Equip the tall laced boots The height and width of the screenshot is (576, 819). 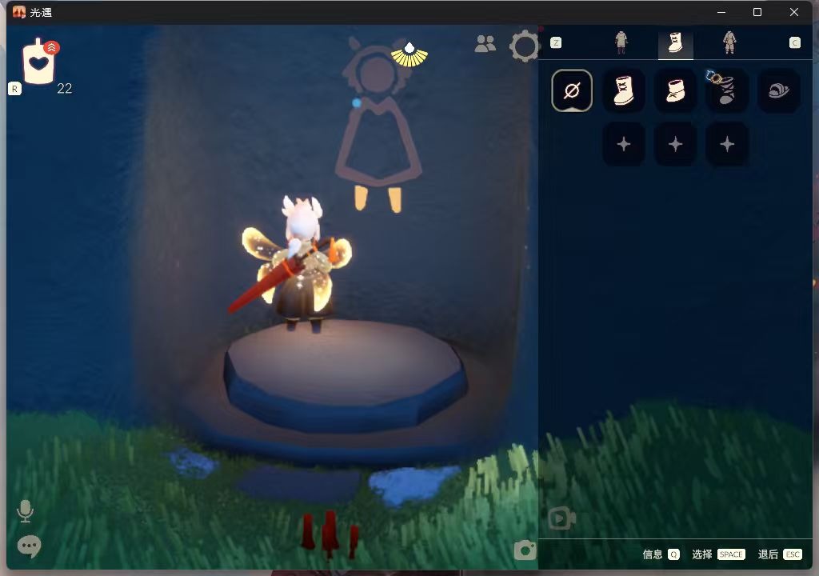click(624, 90)
